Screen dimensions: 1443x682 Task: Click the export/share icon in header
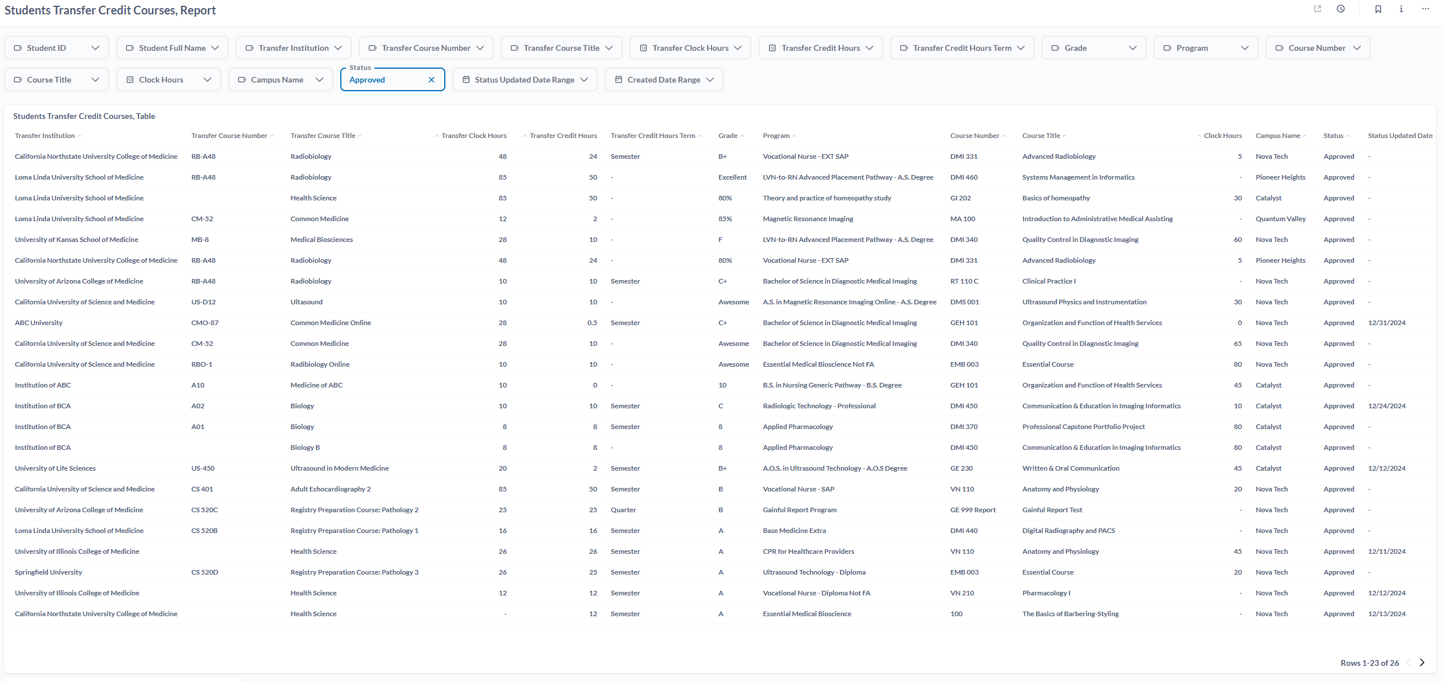point(1318,9)
